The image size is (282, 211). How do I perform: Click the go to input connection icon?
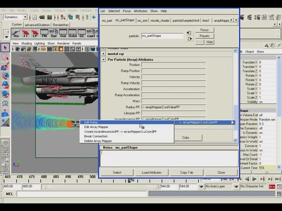coord(189,33)
